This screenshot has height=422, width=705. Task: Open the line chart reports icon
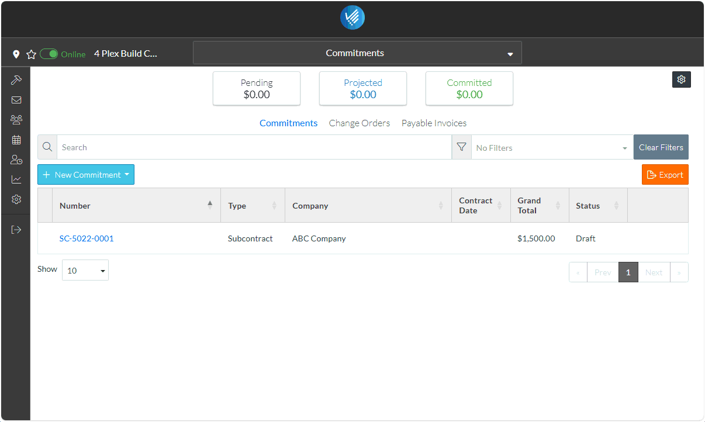[16, 179]
